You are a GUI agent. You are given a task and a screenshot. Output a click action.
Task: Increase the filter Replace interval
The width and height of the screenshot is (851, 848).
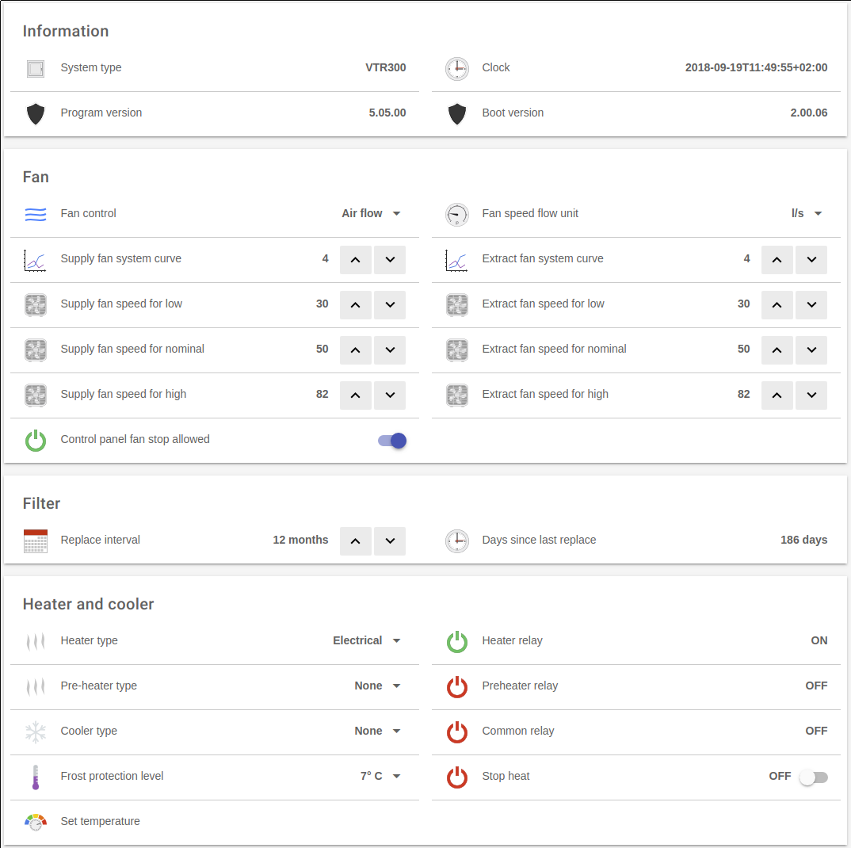pos(356,541)
